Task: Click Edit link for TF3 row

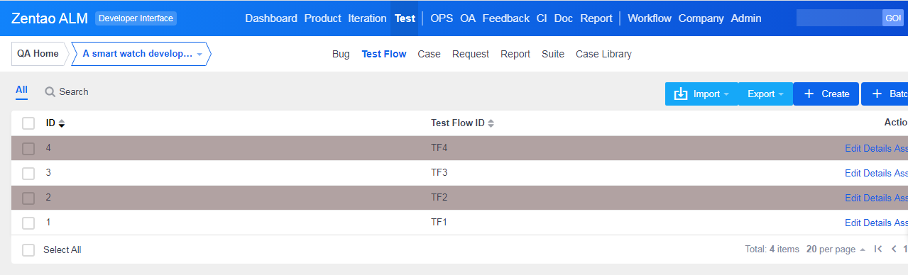Action: [x=853, y=173]
